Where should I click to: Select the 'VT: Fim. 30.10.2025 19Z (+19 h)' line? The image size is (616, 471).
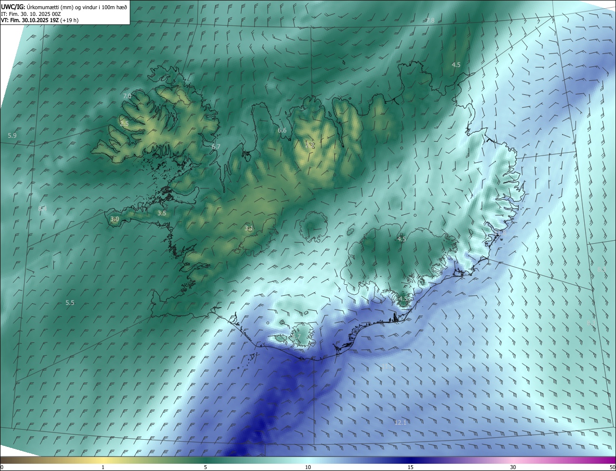click(x=39, y=20)
